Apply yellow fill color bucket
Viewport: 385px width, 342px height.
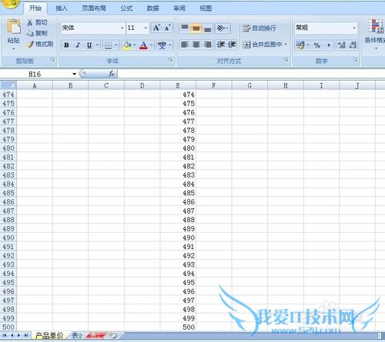pyautogui.click(x=127, y=45)
